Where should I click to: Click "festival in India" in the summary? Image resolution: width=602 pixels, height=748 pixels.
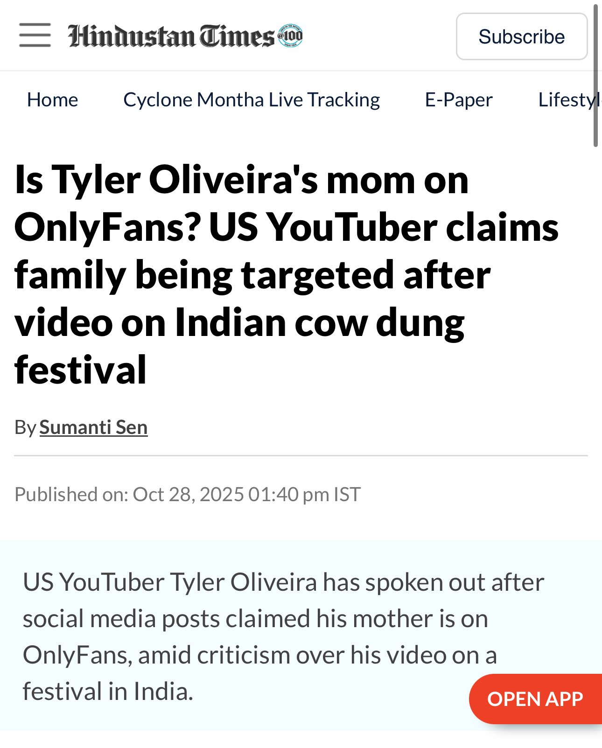pyautogui.click(x=107, y=692)
